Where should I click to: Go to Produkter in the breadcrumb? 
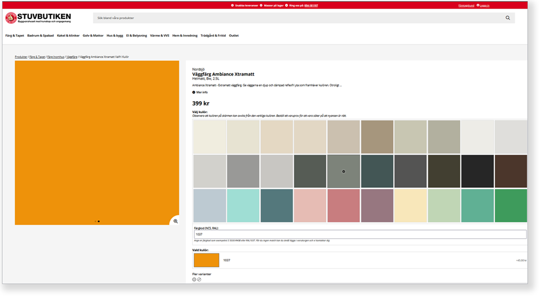(x=21, y=57)
